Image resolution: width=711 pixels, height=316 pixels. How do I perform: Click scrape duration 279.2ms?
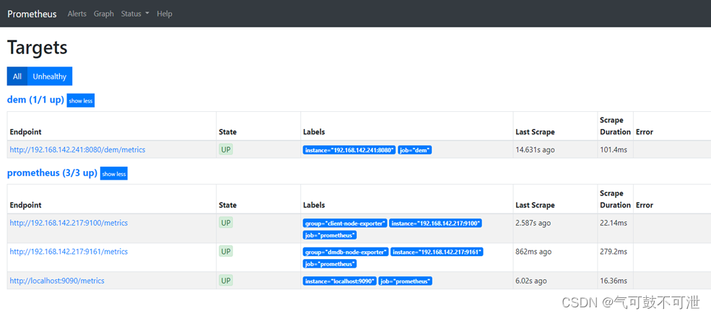click(614, 251)
